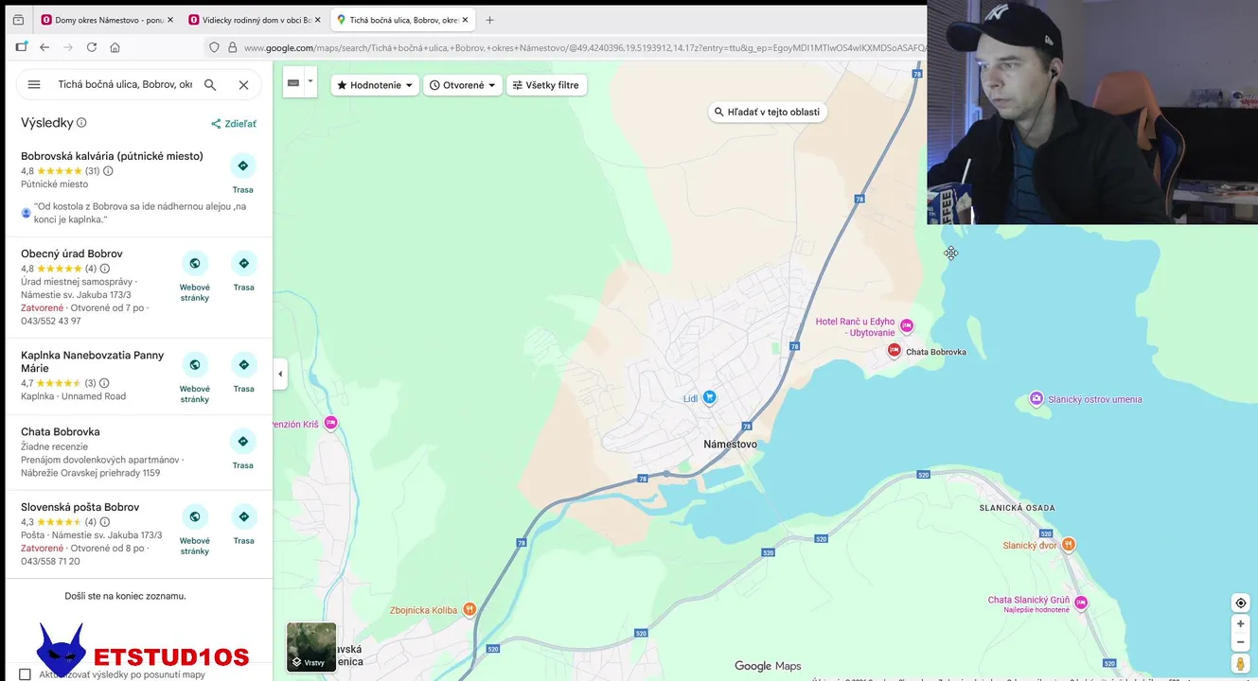Image resolution: width=1258 pixels, height=681 pixels.
Task: Open the Bobrovská kalvária result title
Action: [112, 156]
